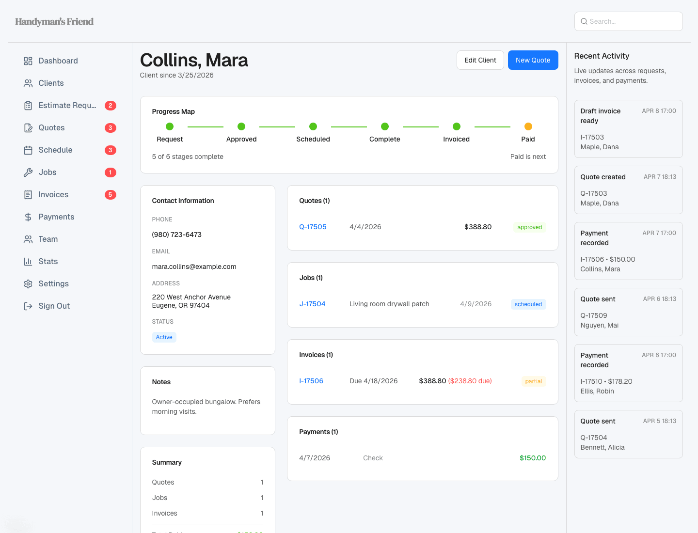Click the Payments dollar sign icon
The height and width of the screenshot is (533, 698).
click(28, 217)
